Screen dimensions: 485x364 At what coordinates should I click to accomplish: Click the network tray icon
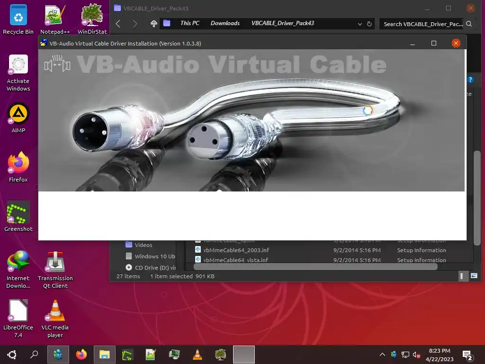(405, 355)
